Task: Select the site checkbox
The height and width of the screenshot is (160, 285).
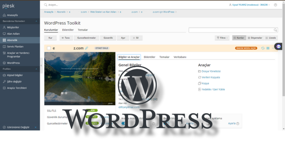Action: click(x=49, y=48)
